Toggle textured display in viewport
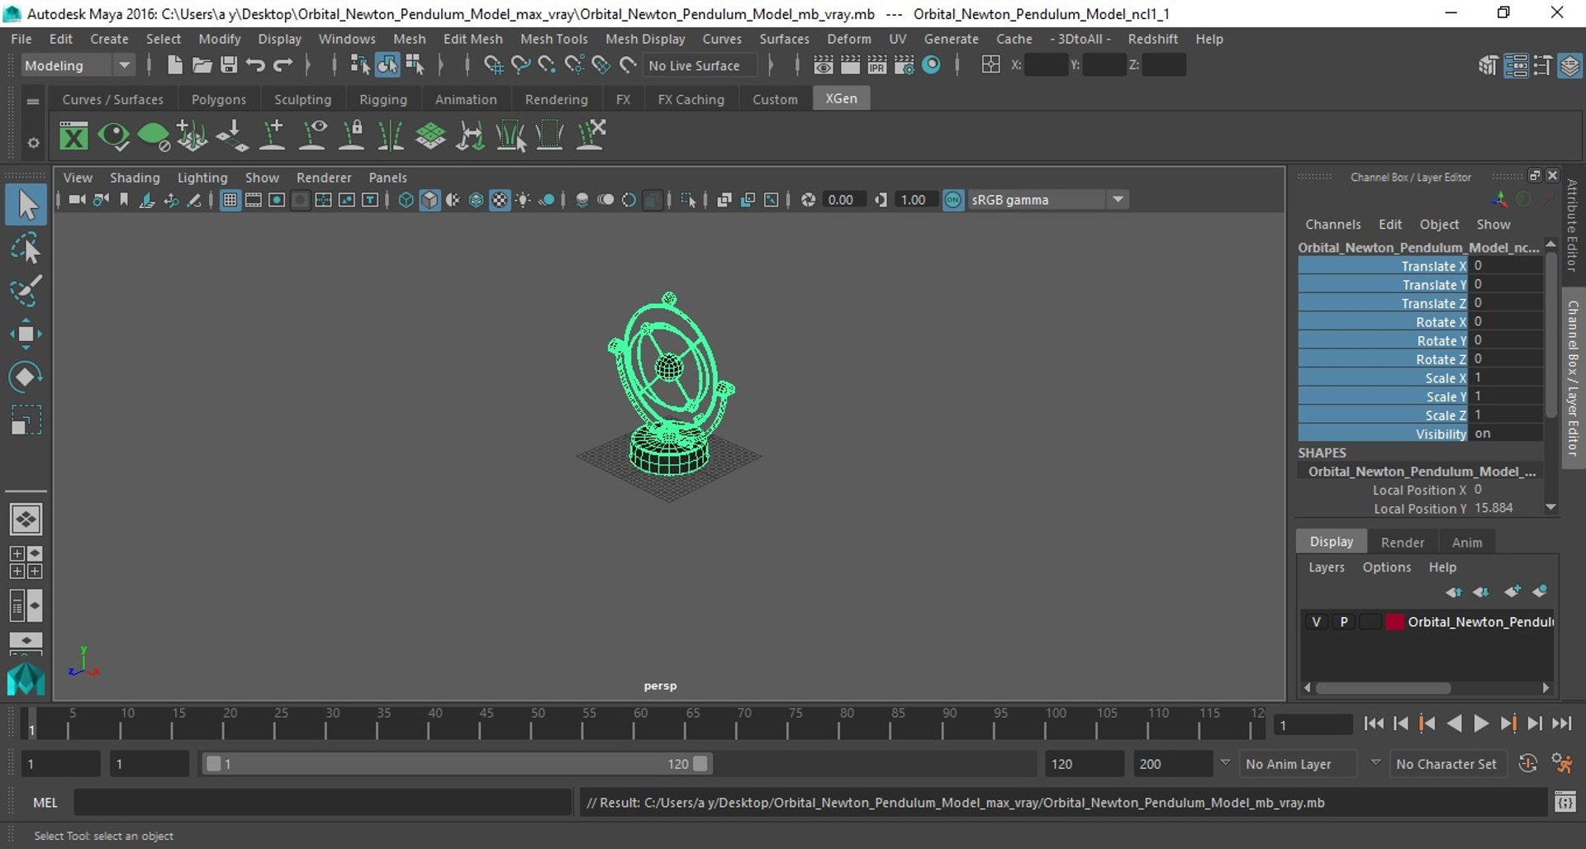1586x849 pixels. [x=500, y=200]
